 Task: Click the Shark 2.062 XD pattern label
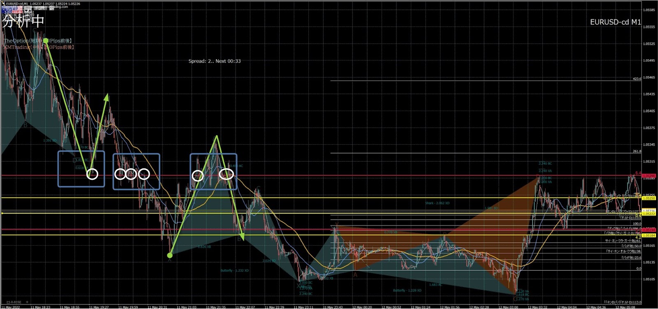tap(437, 203)
